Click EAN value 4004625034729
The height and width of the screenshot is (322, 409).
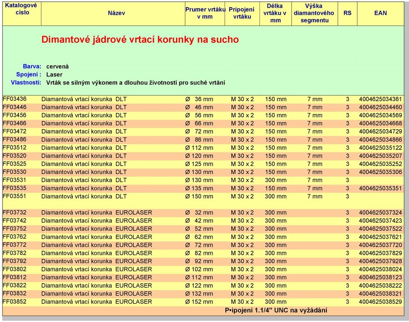click(x=380, y=132)
